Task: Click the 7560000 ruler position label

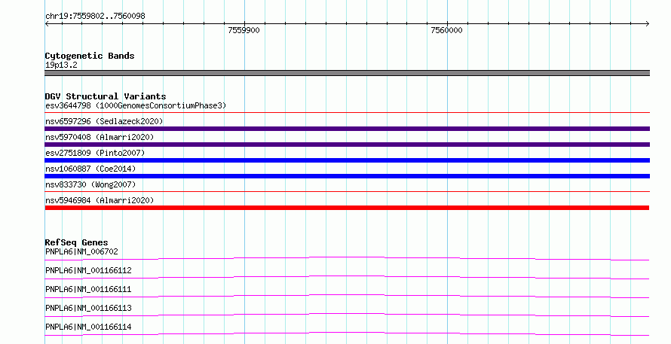Action: [446, 30]
